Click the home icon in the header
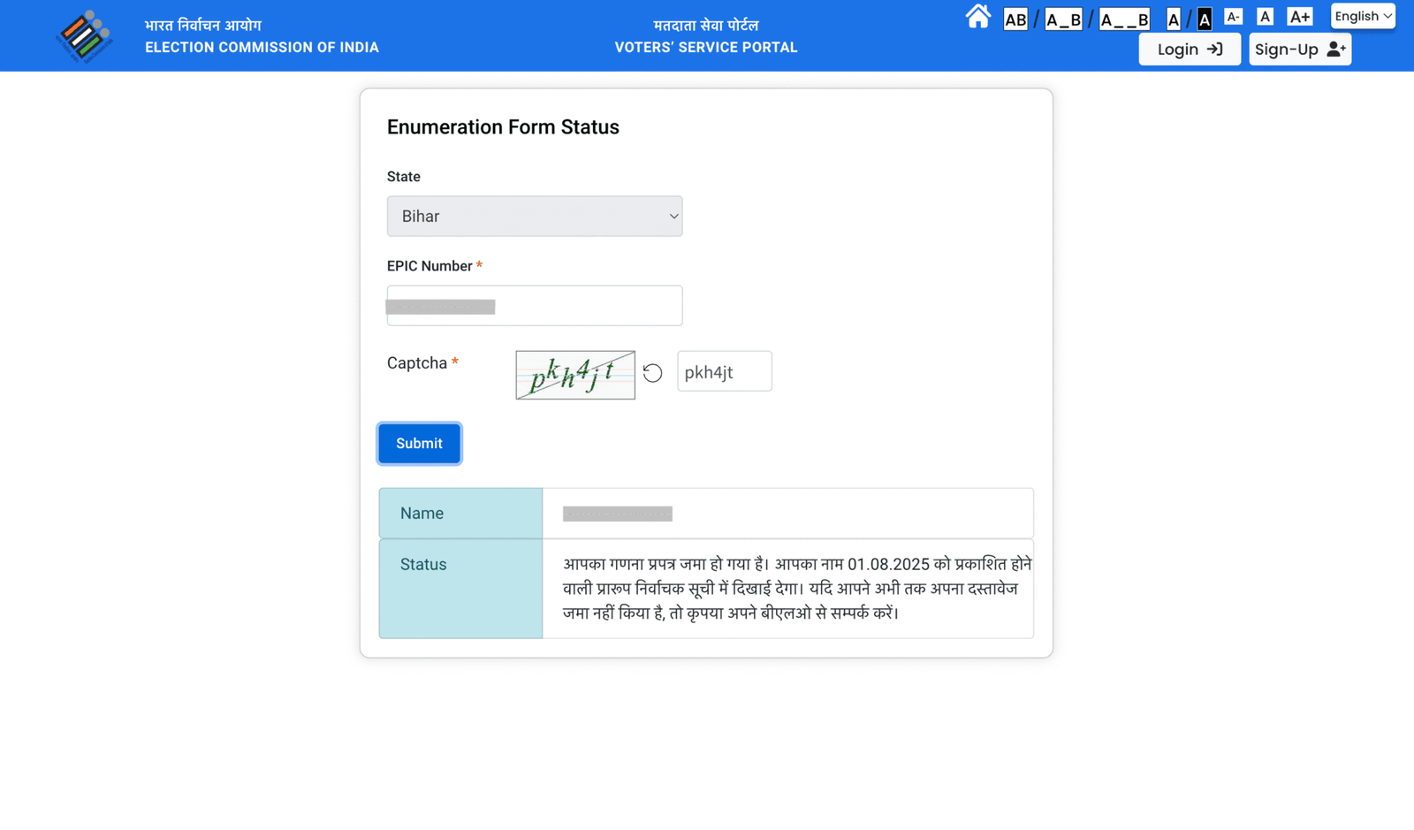The height and width of the screenshot is (830, 1414). pyautogui.click(x=978, y=16)
